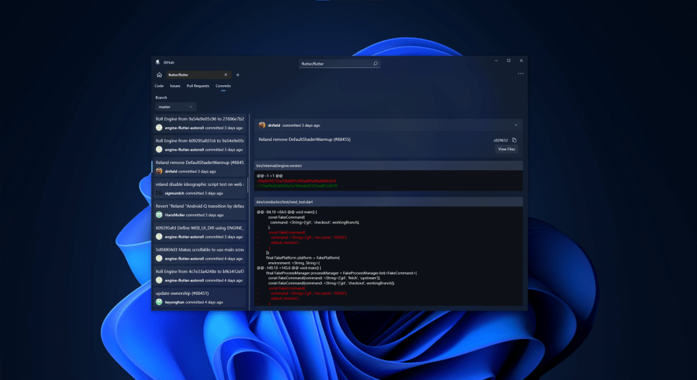Collapse the commit details header chevron
This screenshot has height=380, width=697.
[x=516, y=125]
